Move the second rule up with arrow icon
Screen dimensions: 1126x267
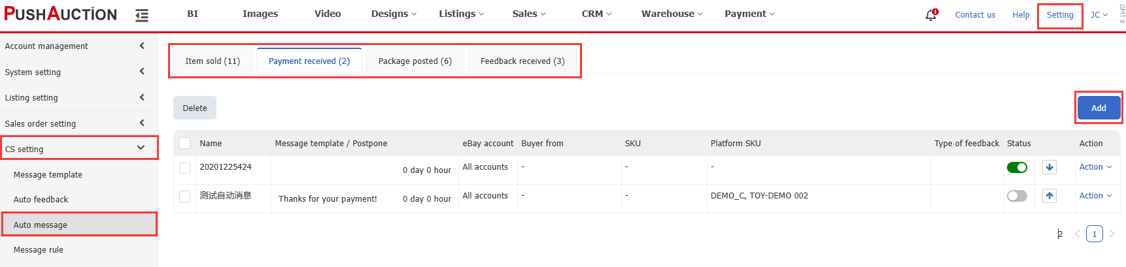pyautogui.click(x=1049, y=196)
